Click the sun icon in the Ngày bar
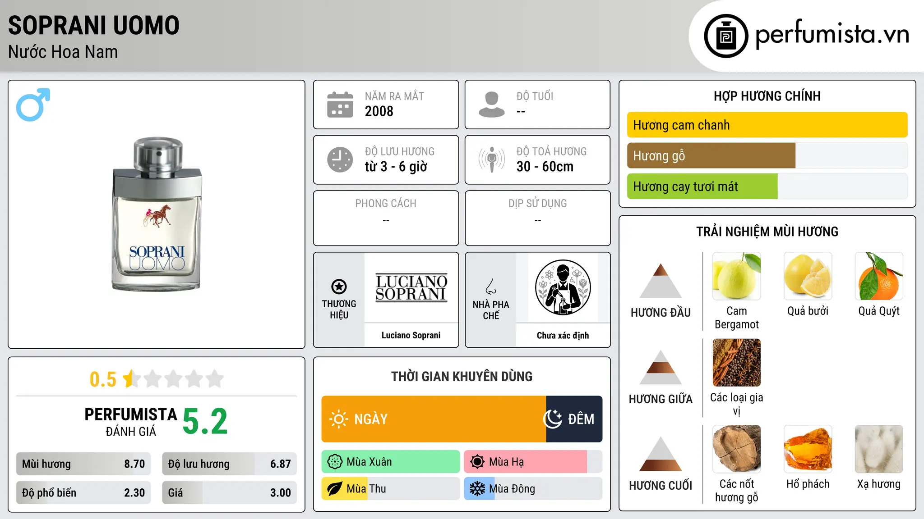Screen dimensions: 924x519 click(338, 419)
